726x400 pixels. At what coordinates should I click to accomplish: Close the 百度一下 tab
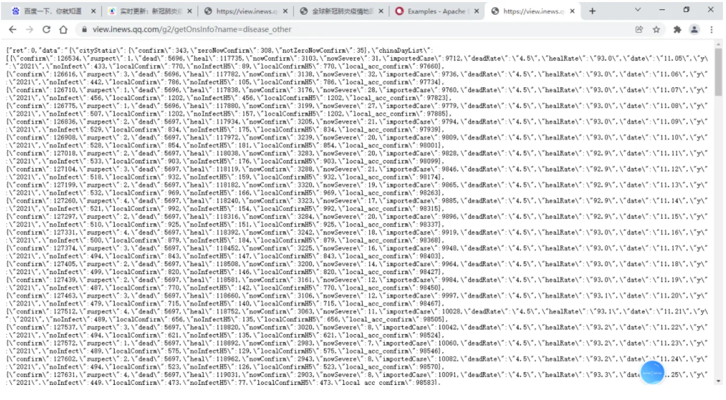(x=93, y=11)
